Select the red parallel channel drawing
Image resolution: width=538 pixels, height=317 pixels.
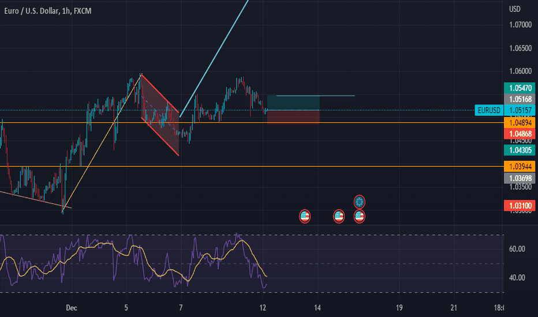pos(160,115)
